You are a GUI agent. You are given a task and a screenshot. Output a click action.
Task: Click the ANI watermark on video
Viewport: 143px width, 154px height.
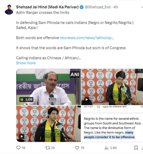pos(75,74)
